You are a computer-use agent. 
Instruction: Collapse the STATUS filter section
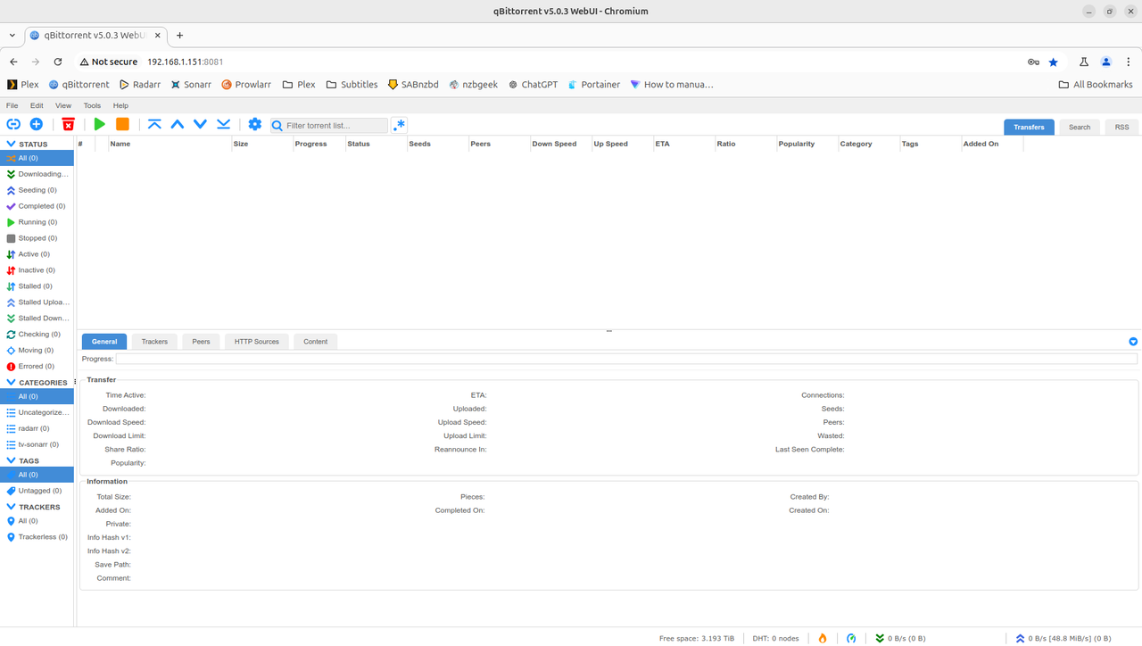[12, 144]
